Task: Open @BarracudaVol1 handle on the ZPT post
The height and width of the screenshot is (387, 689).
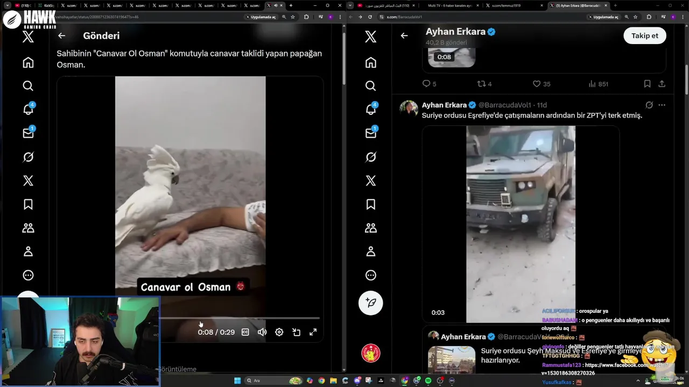Action: [506, 105]
